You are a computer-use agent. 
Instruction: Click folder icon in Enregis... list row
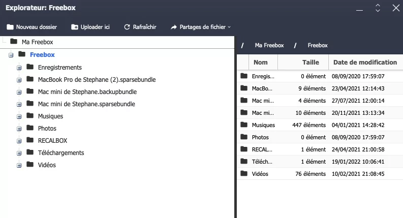point(244,76)
